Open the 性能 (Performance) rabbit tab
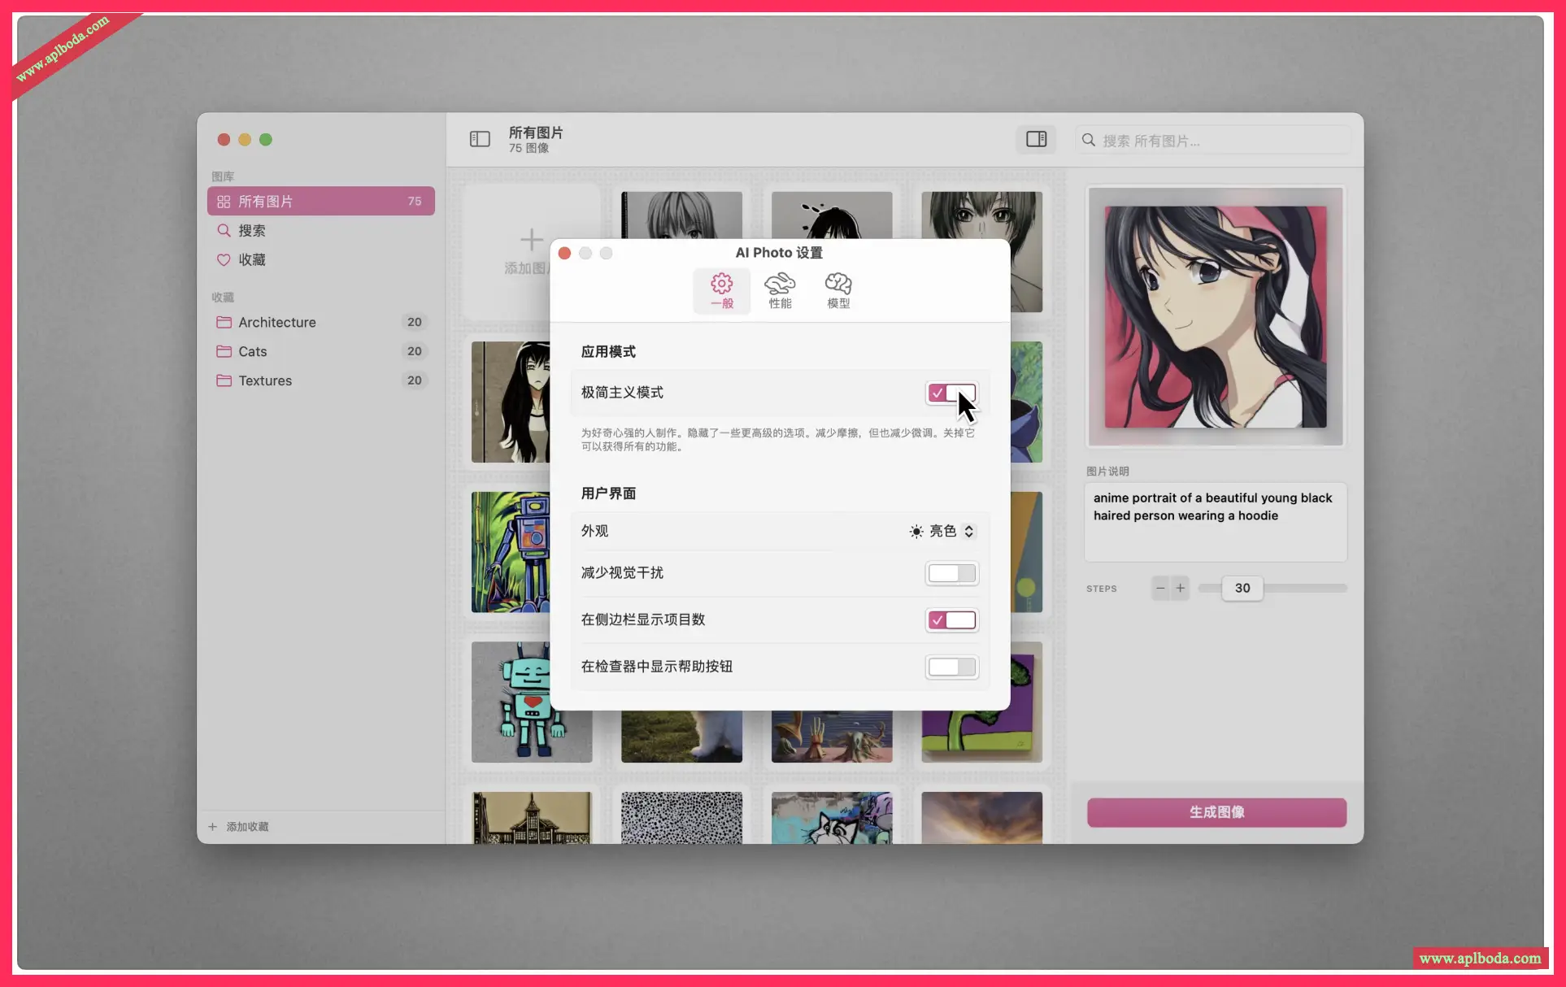Viewport: 1566px width, 987px height. tap(779, 290)
